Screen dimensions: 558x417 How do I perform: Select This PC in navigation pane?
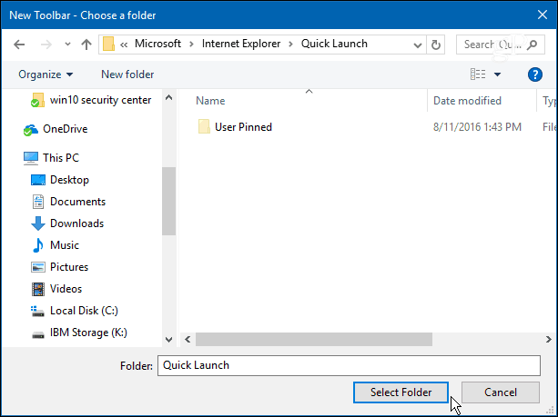pos(51,158)
